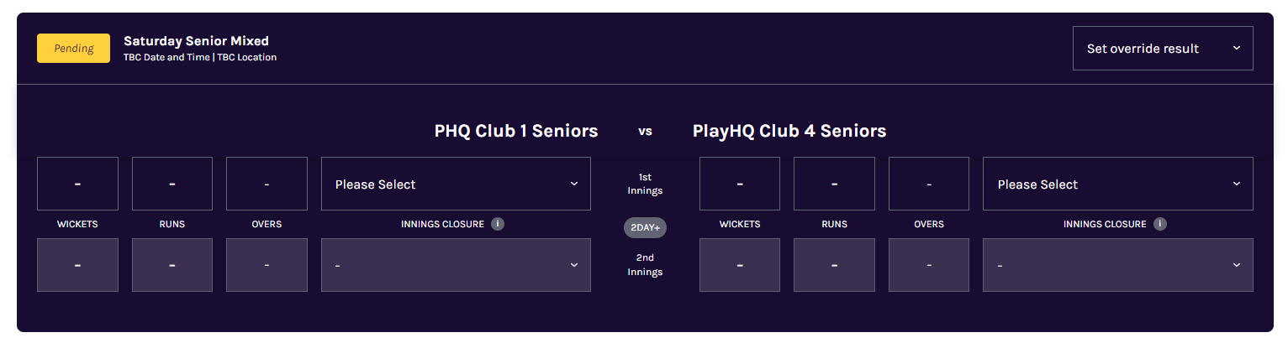Click PHQ Club 1 first innings wickets field

coord(77,184)
